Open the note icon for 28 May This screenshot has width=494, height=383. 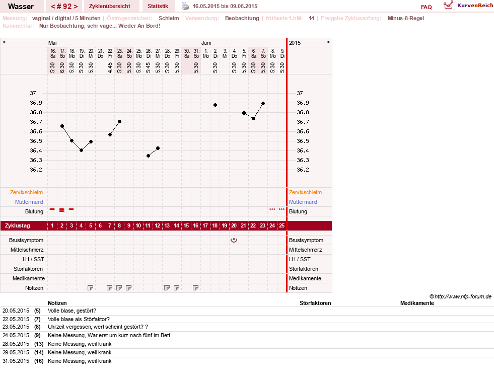[167, 287]
